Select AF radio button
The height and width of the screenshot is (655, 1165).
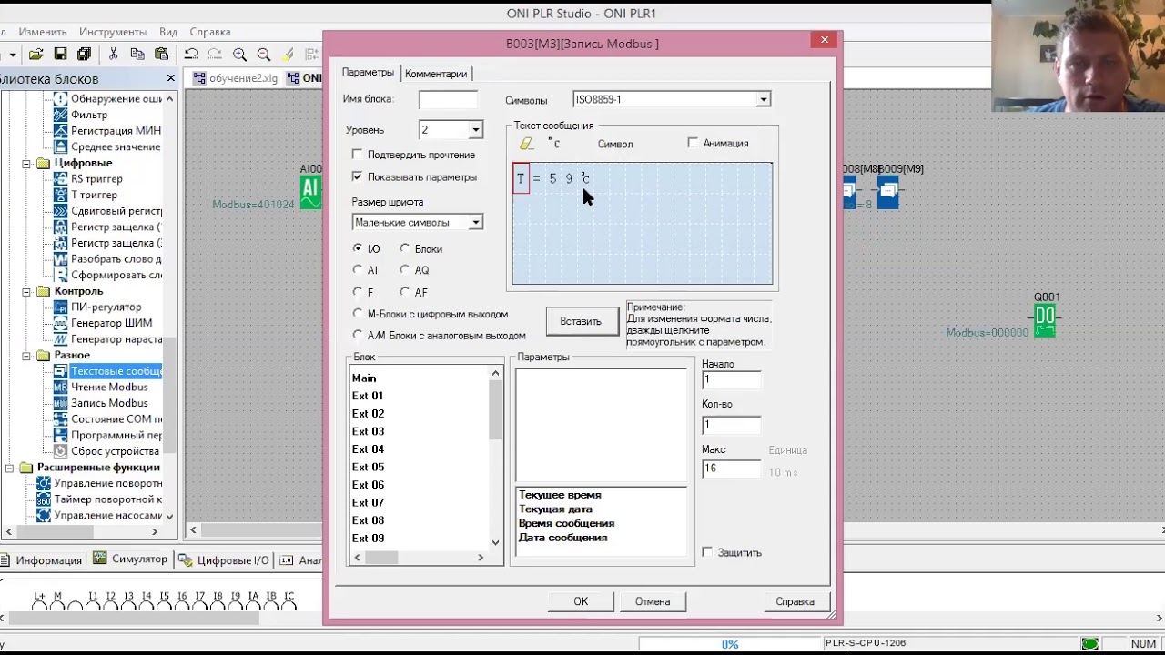click(x=405, y=292)
